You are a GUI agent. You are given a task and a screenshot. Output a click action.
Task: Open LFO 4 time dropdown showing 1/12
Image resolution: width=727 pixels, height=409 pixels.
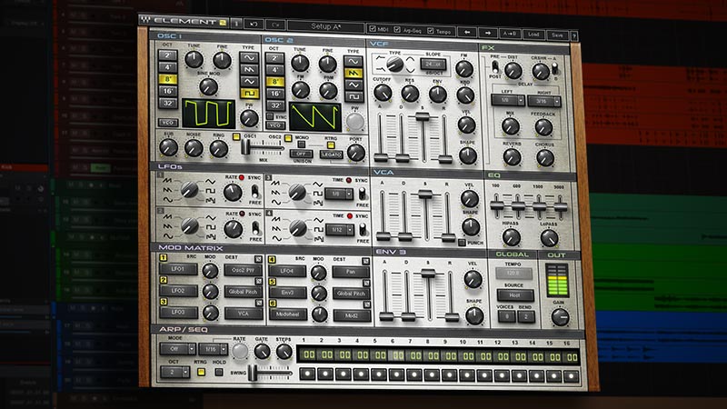pyautogui.click(x=340, y=230)
